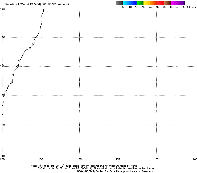Click the '10' legend scale label
Image resolution: width=197 pixels, height=173 pixels.
point(130,7)
